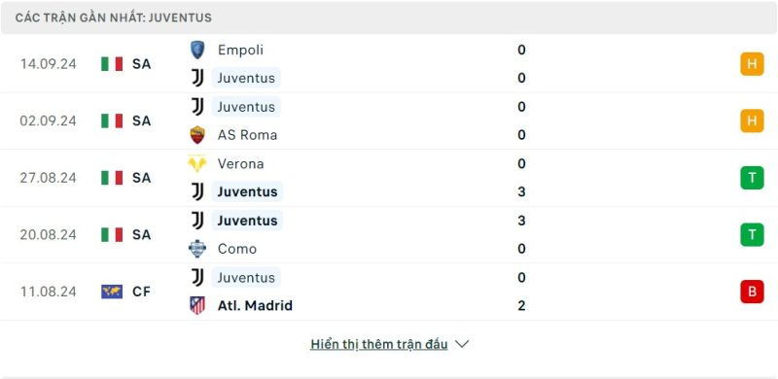This screenshot has height=379, width=778.
Task: Click the Como club crest
Action: tap(197, 249)
